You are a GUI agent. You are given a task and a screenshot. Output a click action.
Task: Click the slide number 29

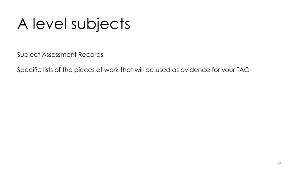coord(278,163)
